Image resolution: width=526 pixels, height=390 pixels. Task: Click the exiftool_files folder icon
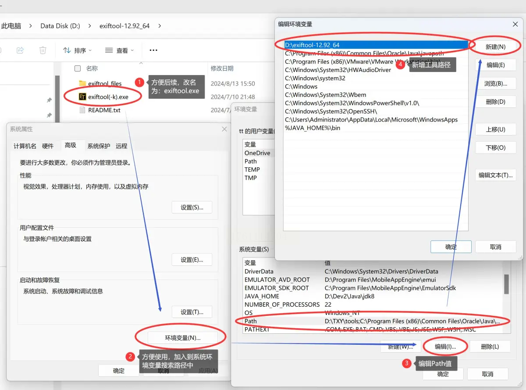point(82,83)
